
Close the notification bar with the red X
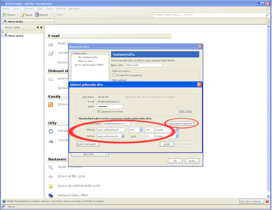[x=267, y=201]
